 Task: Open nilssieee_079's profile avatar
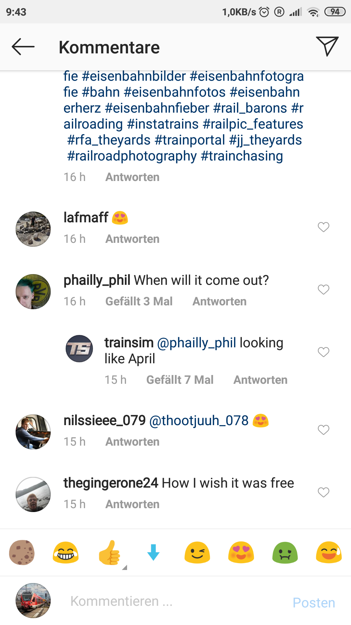point(33,432)
